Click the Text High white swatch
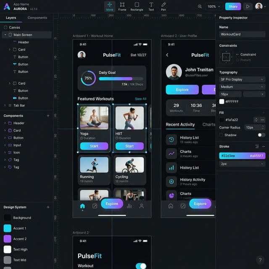Viewport: 269px width, 269px height. (x=8, y=249)
